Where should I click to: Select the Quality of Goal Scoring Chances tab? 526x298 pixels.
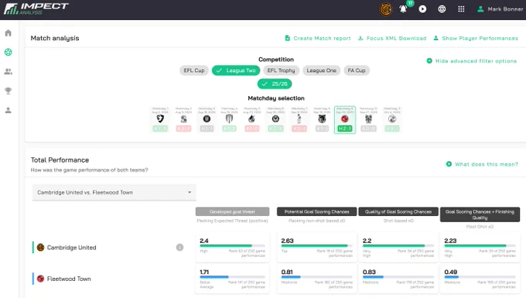click(x=398, y=212)
